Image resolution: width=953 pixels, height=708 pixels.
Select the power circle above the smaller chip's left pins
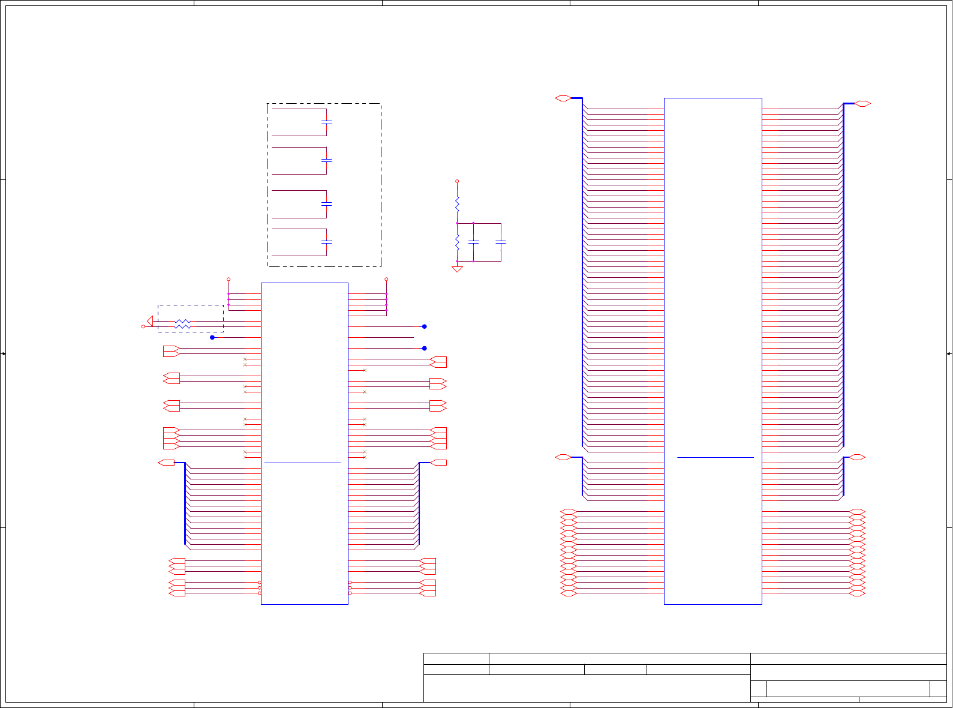click(229, 279)
